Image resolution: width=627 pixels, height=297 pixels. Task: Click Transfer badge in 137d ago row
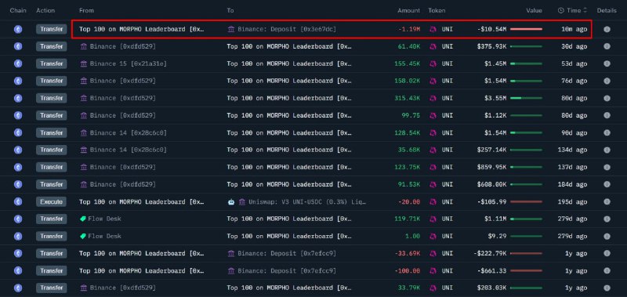[x=51, y=167]
